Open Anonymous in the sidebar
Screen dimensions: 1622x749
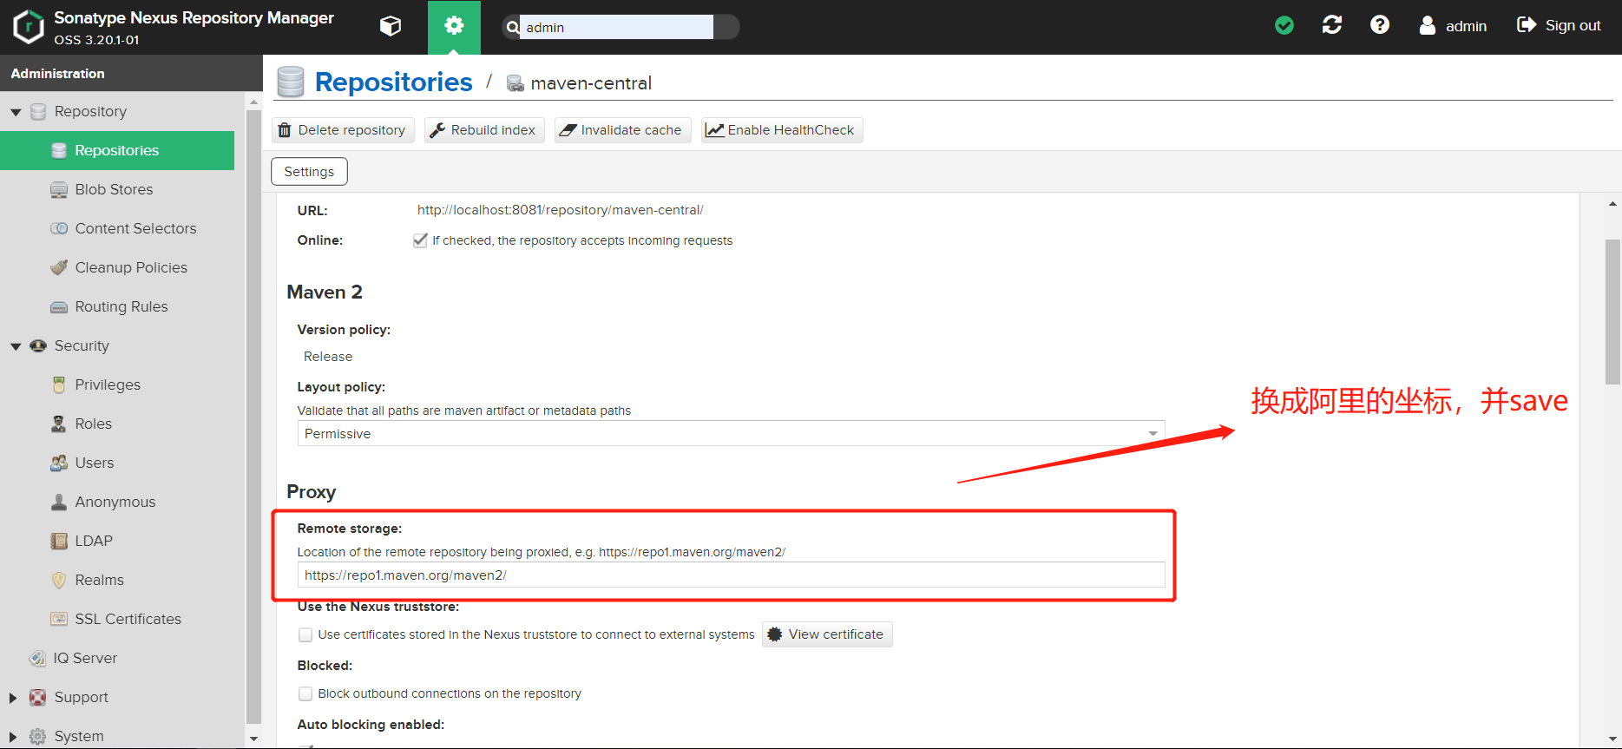pos(115,502)
